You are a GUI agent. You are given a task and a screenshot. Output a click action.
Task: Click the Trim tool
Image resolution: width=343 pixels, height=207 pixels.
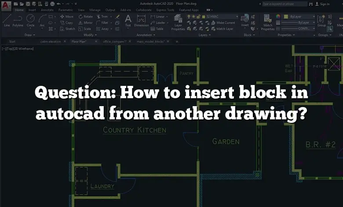click(102, 17)
